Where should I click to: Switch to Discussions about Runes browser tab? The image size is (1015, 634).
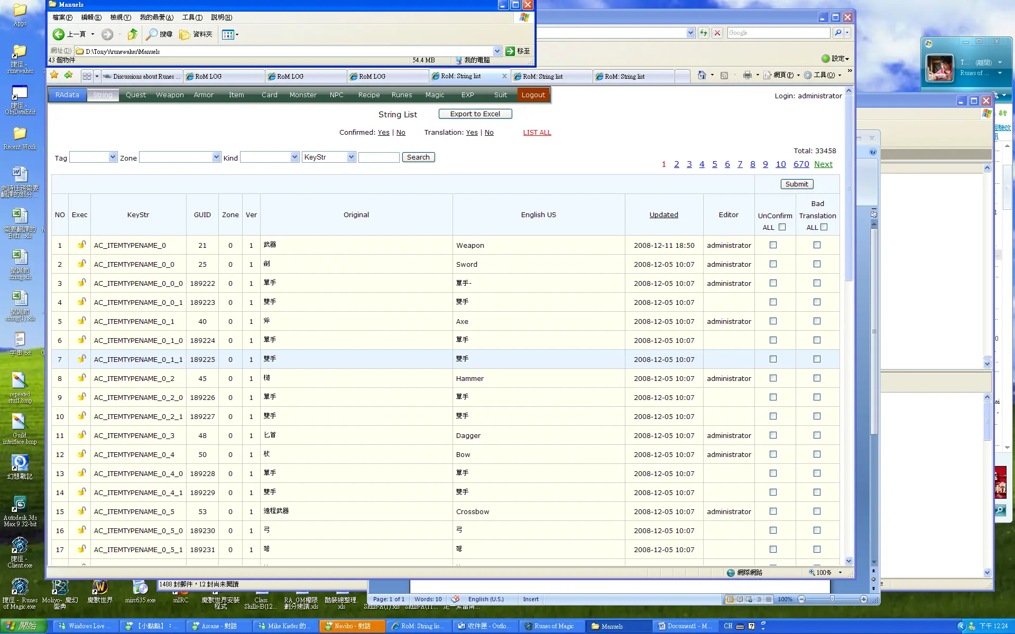[x=142, y=77]
